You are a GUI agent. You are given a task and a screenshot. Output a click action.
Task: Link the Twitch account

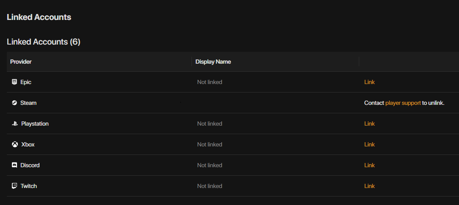pos(369,186)
